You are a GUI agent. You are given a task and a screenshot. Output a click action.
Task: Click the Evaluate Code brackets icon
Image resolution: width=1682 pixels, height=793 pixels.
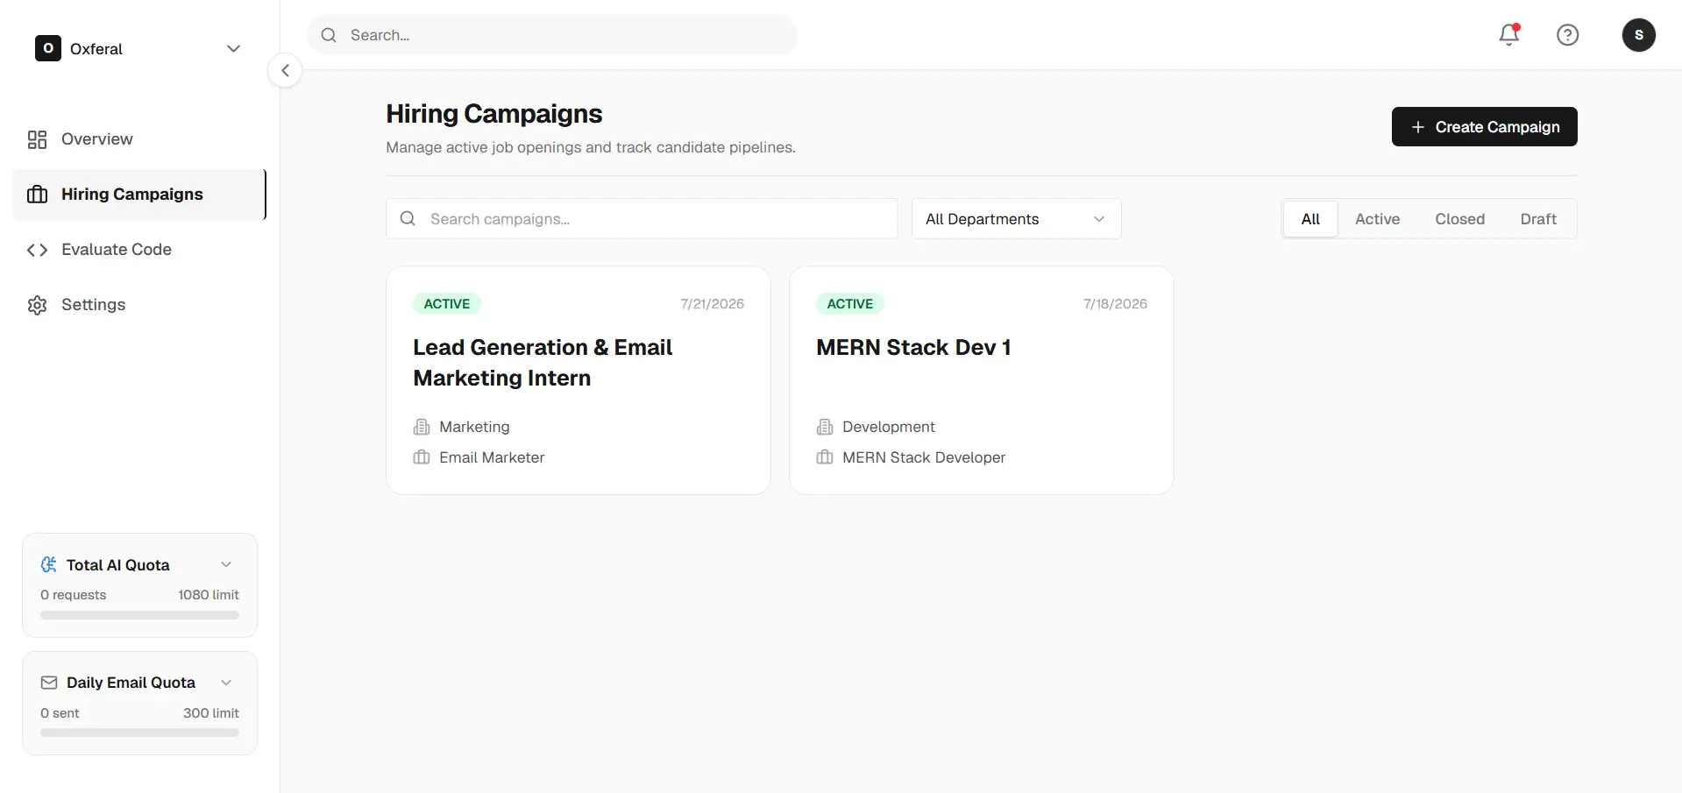tap(37, 250)
